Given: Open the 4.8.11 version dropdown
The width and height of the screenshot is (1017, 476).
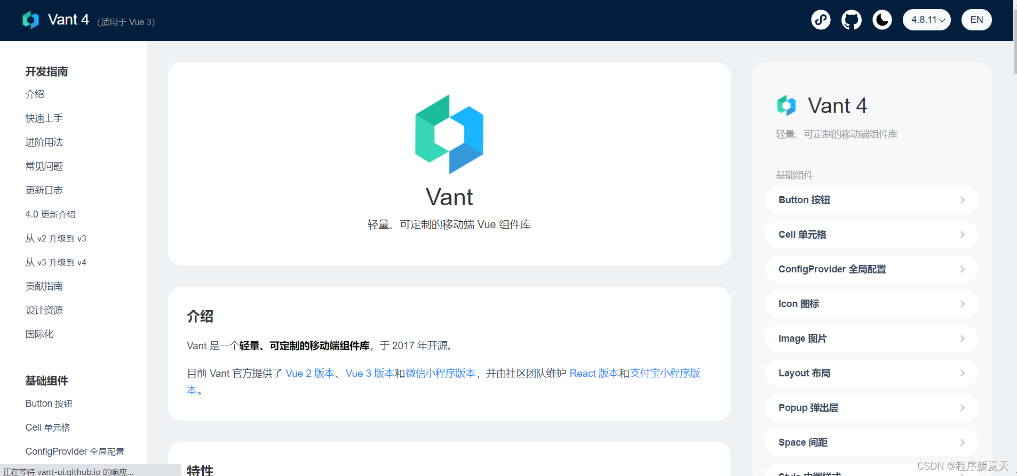Looking at the screenshot, I should point(927,20).
